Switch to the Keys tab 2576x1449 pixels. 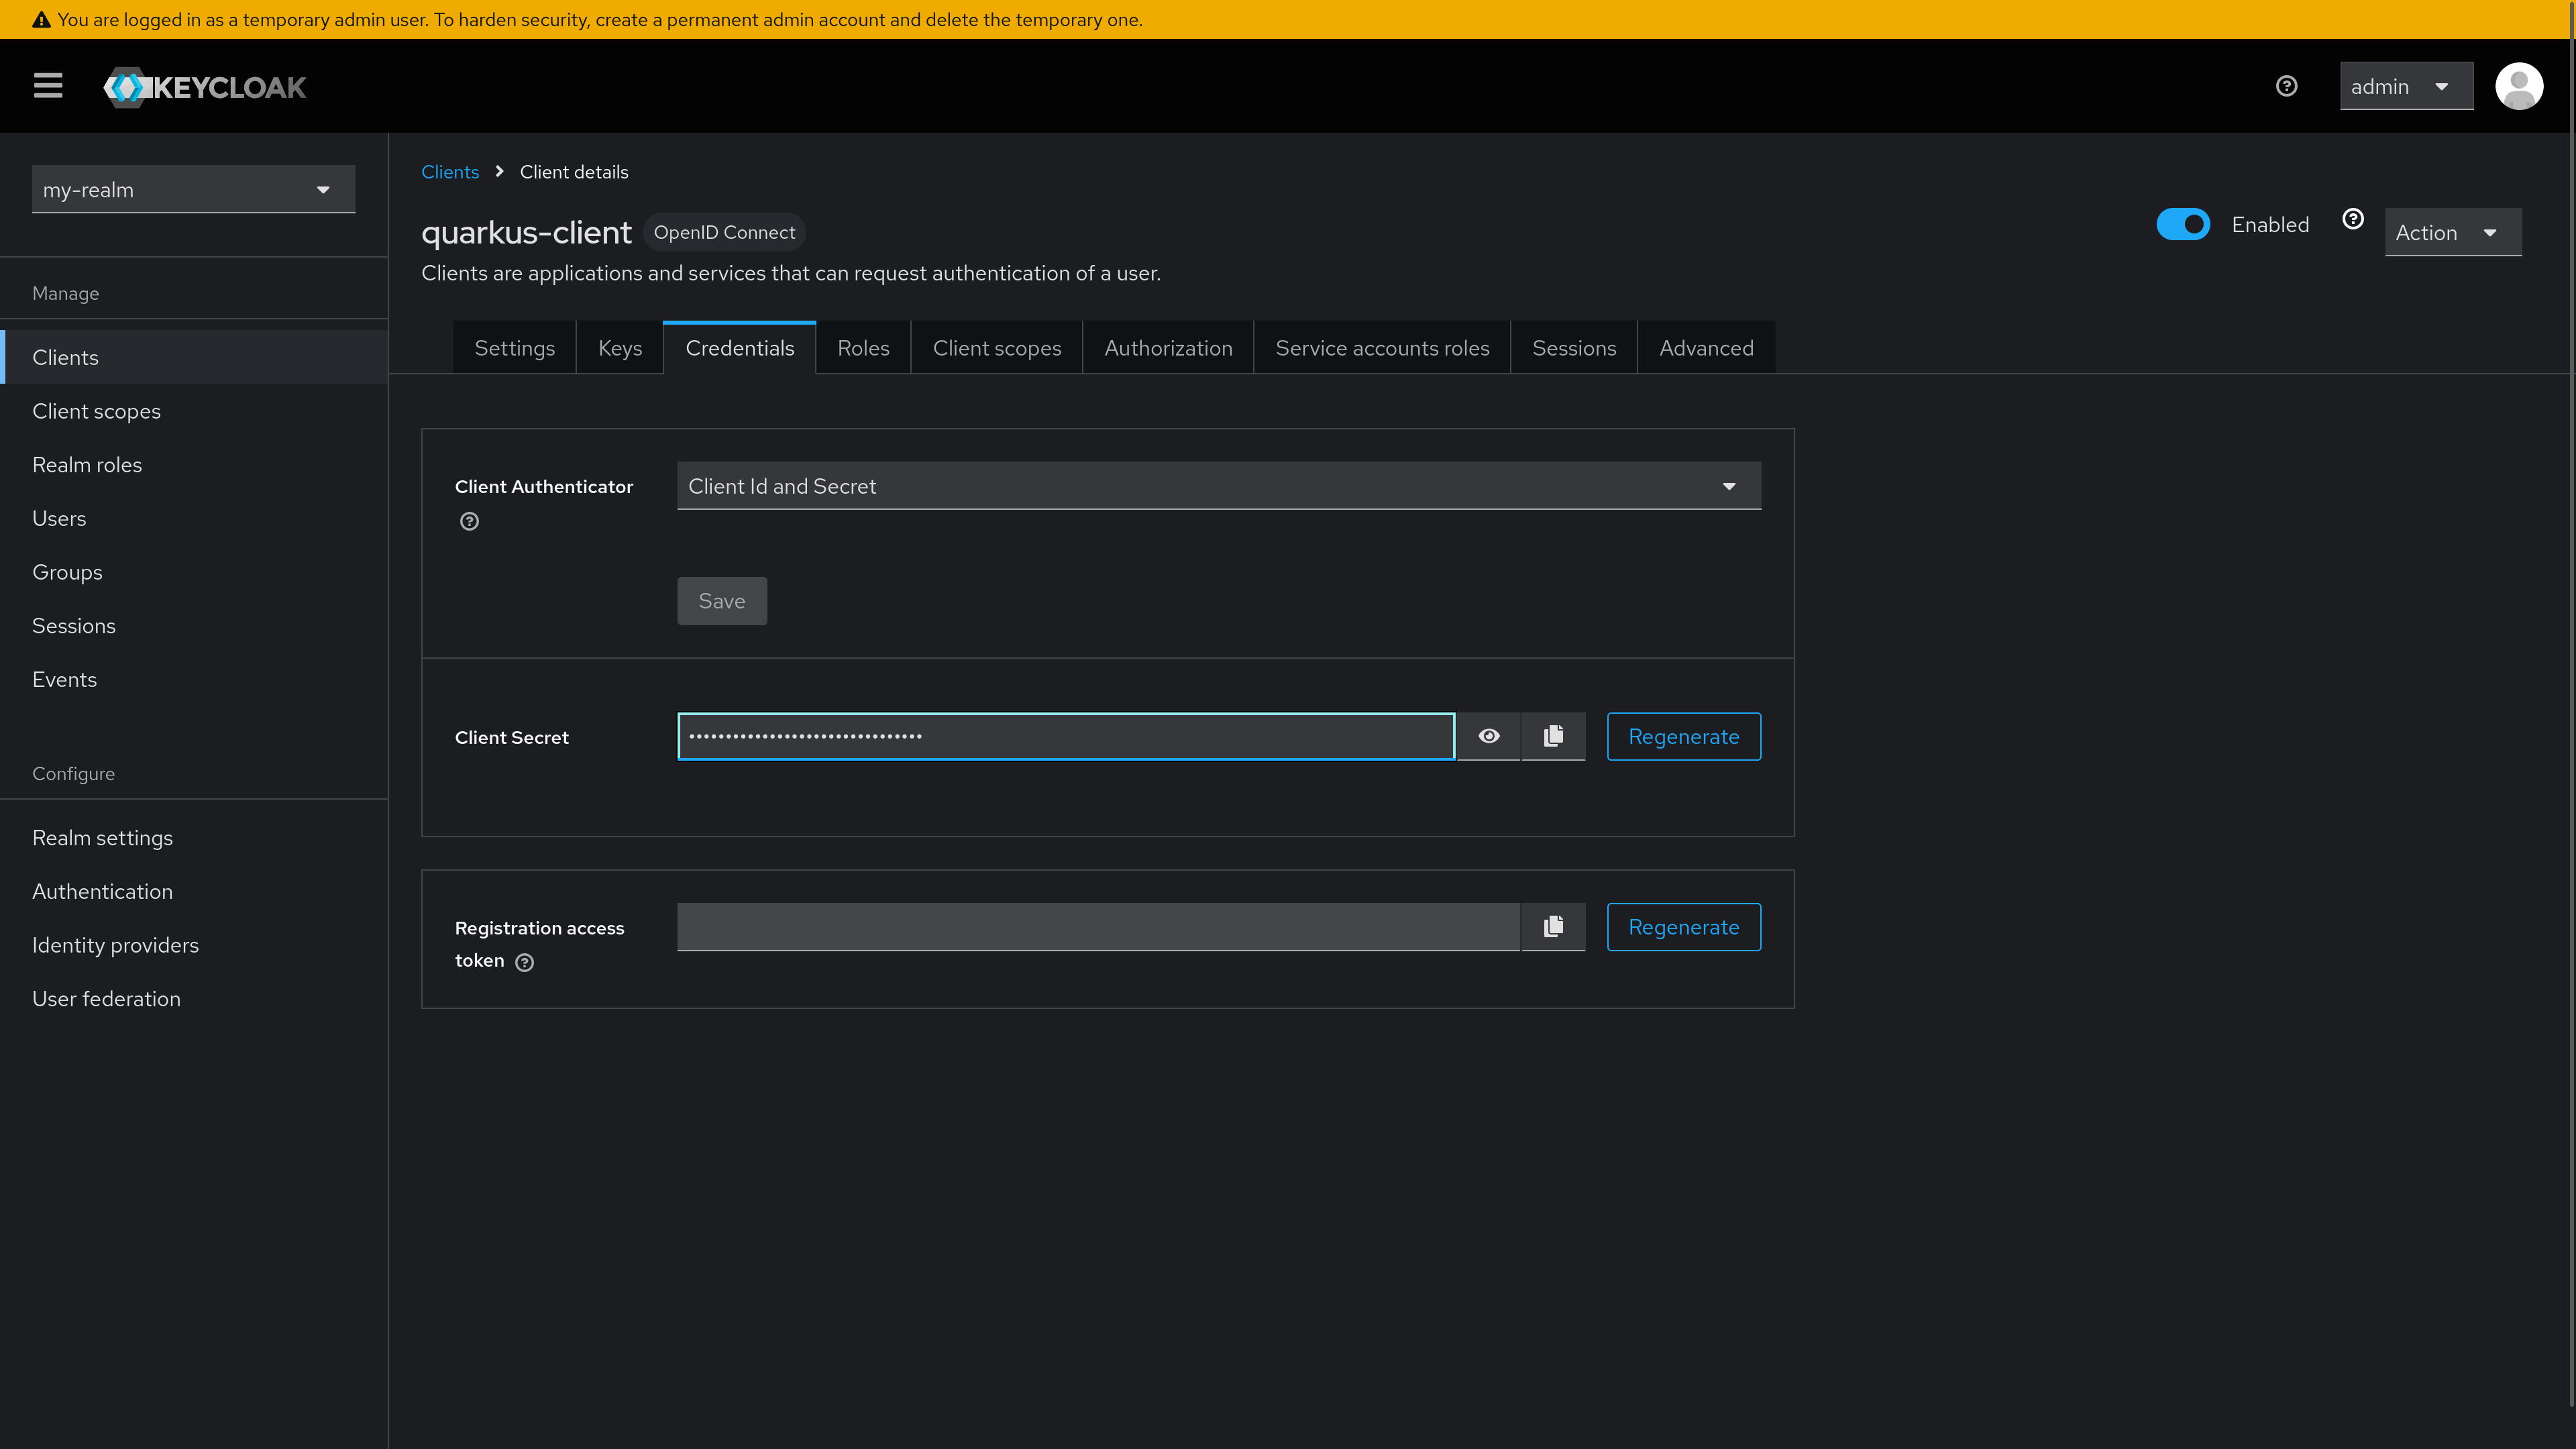620,348
